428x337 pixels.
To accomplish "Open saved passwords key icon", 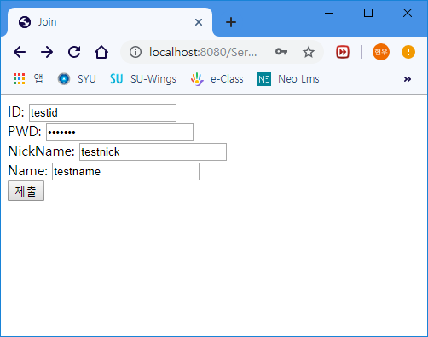I will (x=281, y=52).
